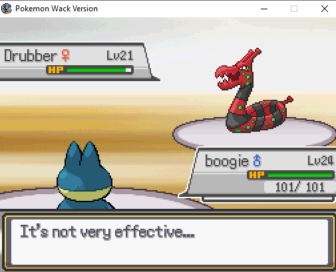Close the Pokemon Wack Version window
The image size is (336, 272).
coord(325,9)
